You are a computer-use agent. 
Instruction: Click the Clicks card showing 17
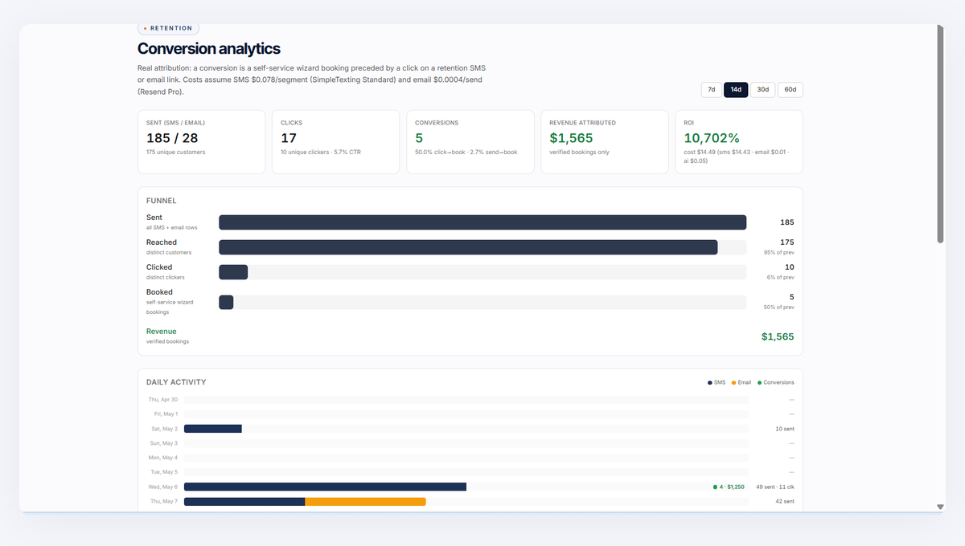(335, 141)
